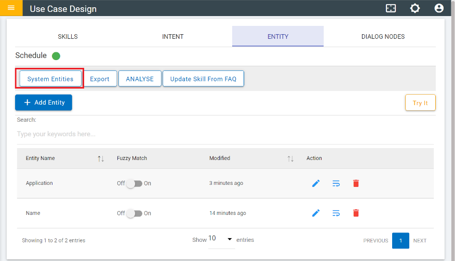
Task: Open the user account profile icon
Action: tap(439, 8)
